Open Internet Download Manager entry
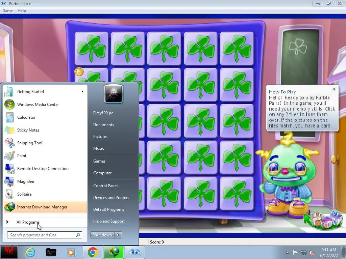The width and height of the screenshot is (346, 259). [x=45, y=207]
